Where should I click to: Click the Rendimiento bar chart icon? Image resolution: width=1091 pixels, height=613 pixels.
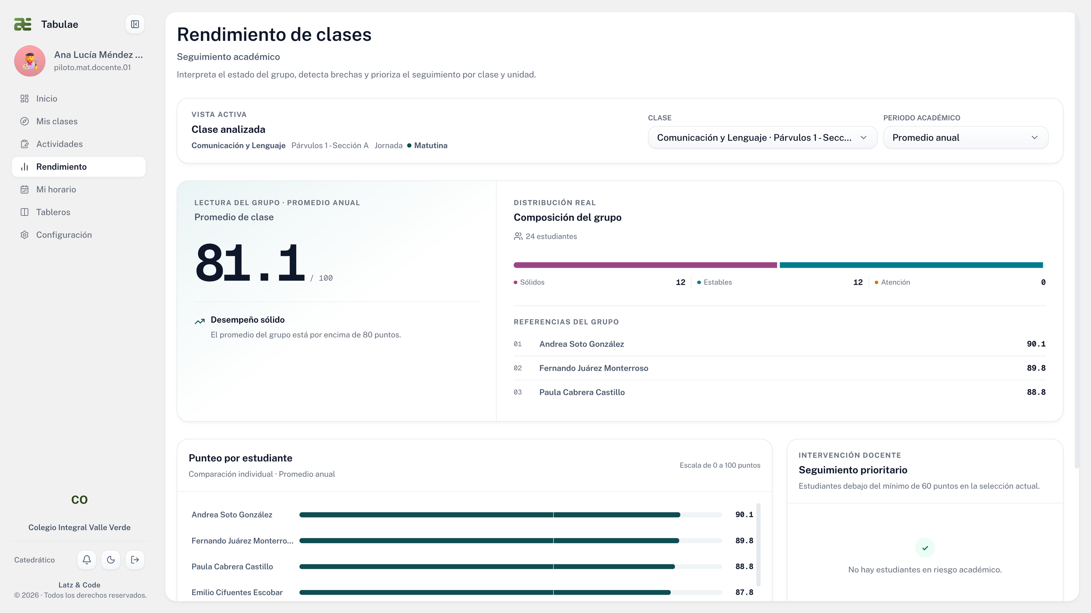25,167
